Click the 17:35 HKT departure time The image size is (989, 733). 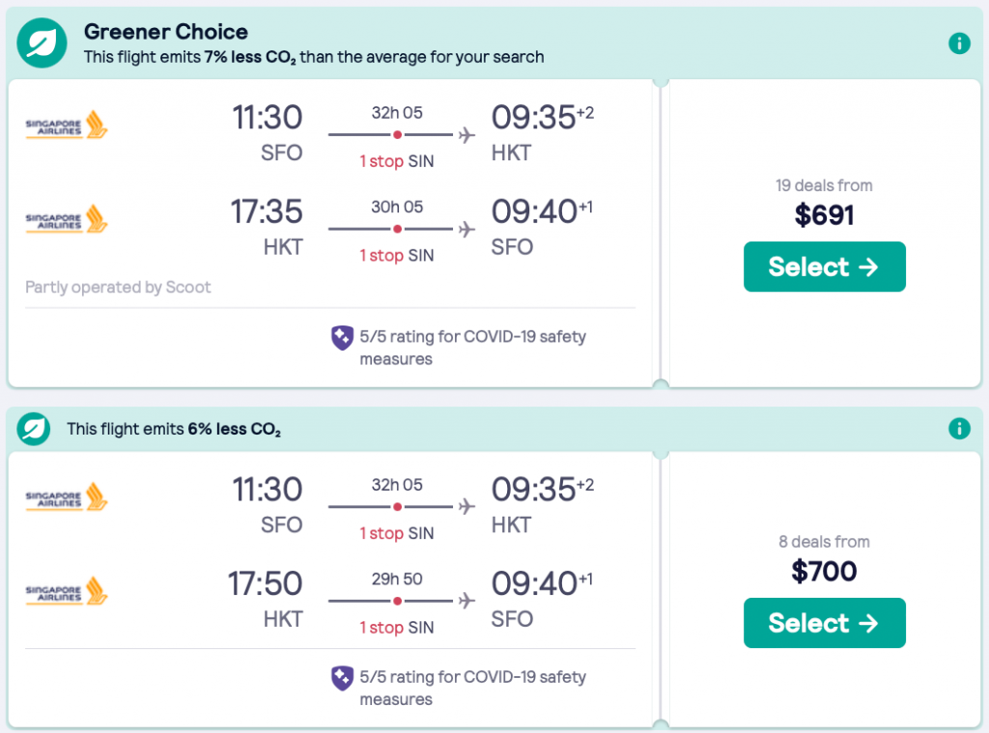tap(266, 211)
